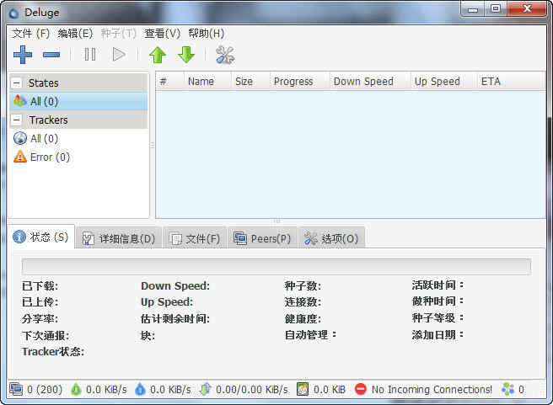Click the warning triangle beside Error (0)
Screen dimensions: 553x405
point(20,157)
